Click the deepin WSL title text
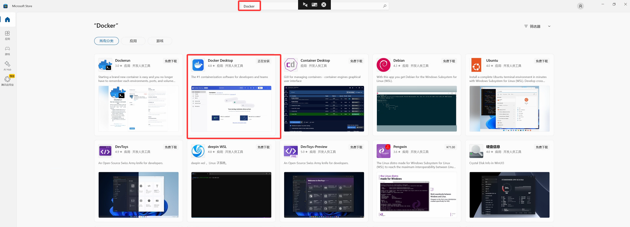630x227 pixels. pyautogui.click(x=217, y=147)
